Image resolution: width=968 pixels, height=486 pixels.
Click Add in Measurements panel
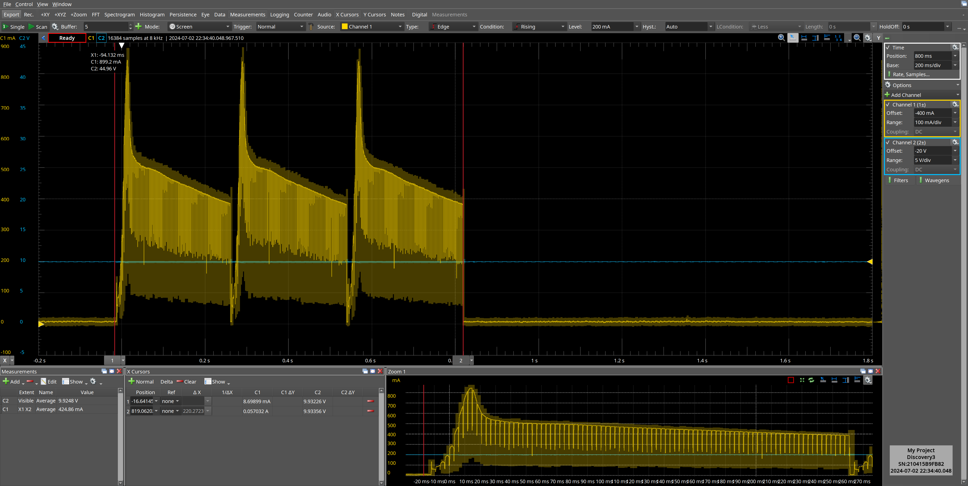(12, 382)
